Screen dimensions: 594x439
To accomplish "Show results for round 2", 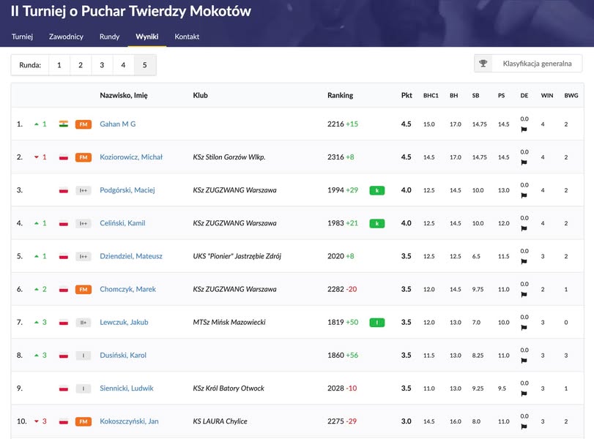I will pos(81,65).
